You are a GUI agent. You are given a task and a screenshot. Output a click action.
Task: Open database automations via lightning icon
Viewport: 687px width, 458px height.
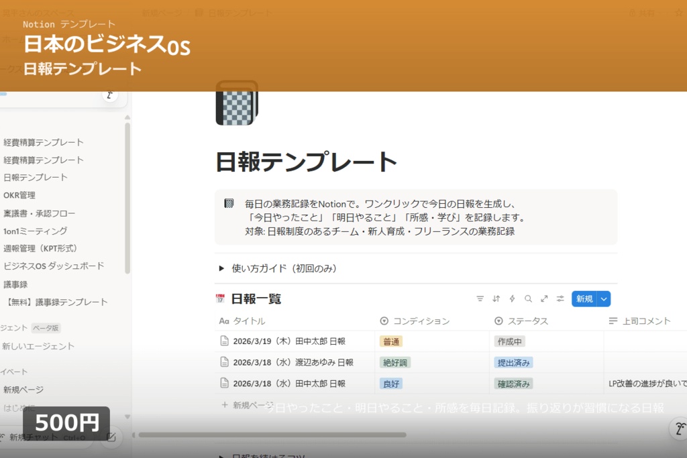pos(513,298)
